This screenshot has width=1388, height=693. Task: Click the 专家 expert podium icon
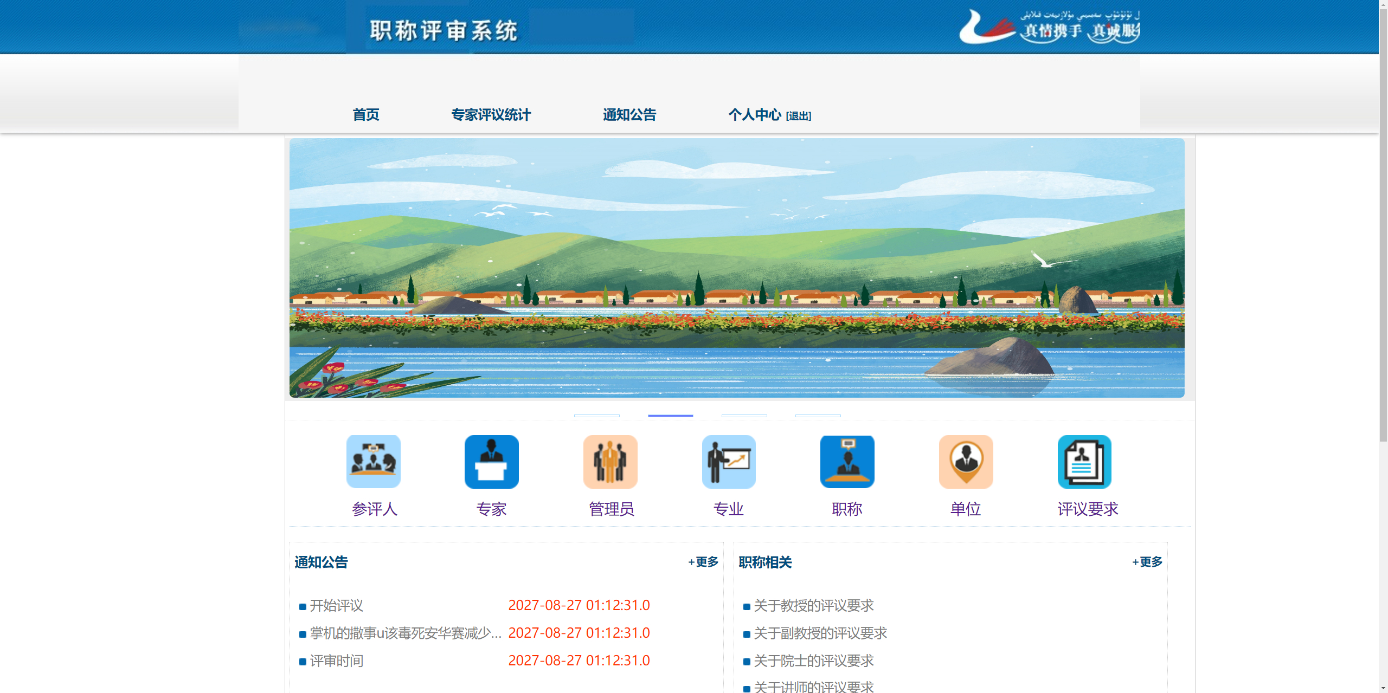491,462
